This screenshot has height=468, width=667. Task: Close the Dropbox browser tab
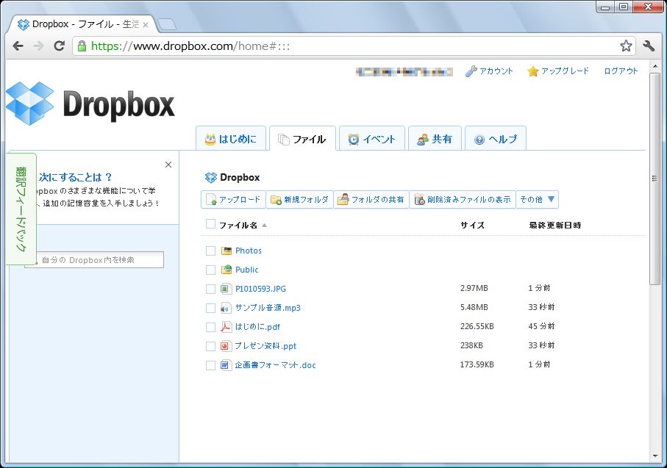146,25
